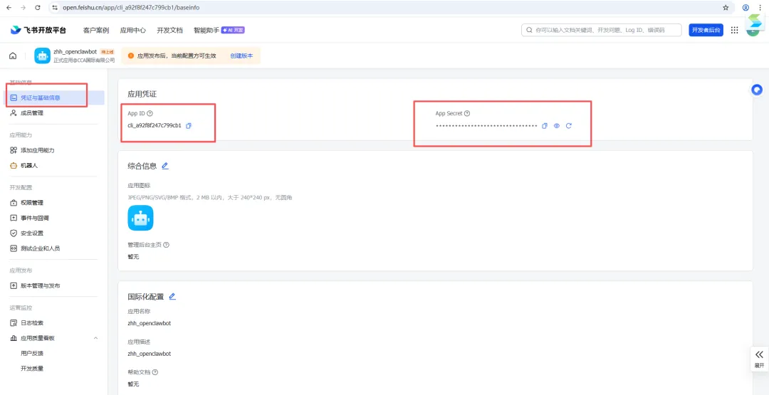769x395 pixels.
Task: Click the browser address bar URL
Action: click(x=131, y=8)
